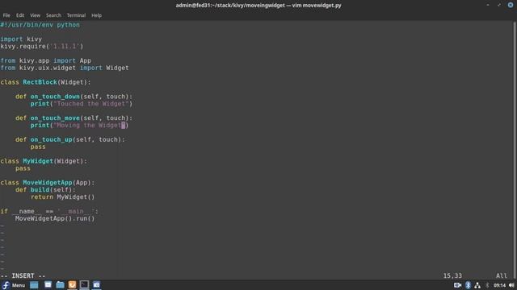Click 'MoveWidgetApp().run()' line
This screenshot has height=290, width=517.
(x=55, y=218)
